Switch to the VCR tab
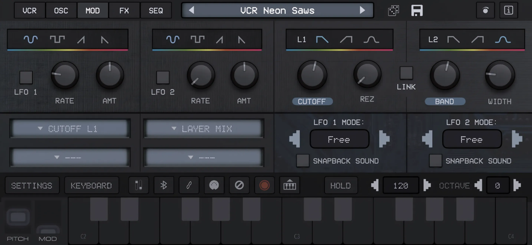 tap(30, 10)
